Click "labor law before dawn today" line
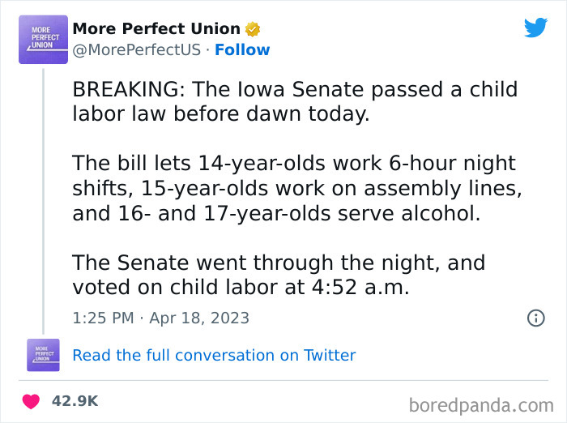The width and height of the screenshot is (567, 423). (220, 114)
